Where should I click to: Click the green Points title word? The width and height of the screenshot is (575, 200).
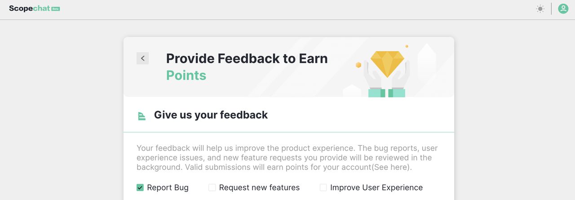186,75
